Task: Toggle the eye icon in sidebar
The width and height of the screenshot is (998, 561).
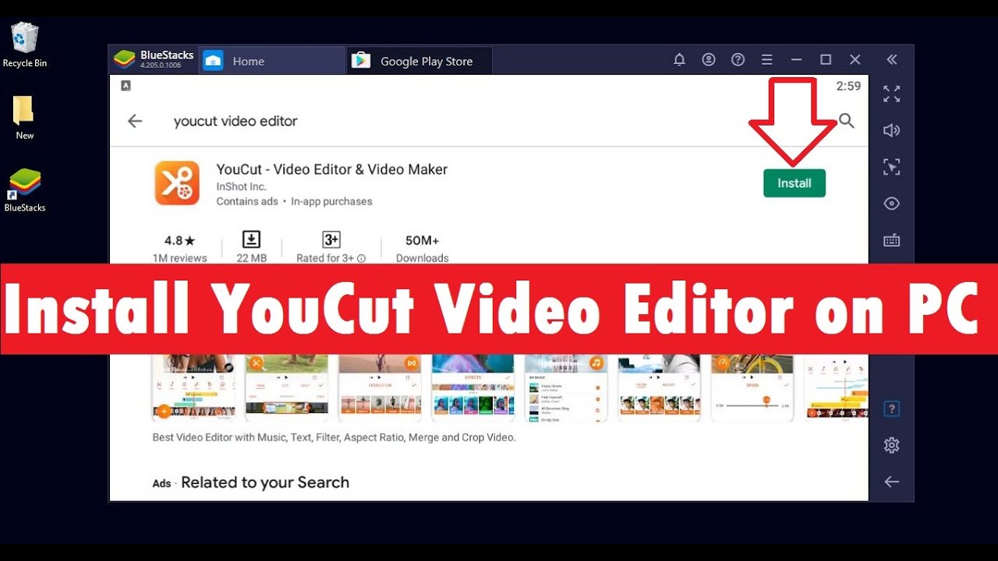Action: point(892,203)
